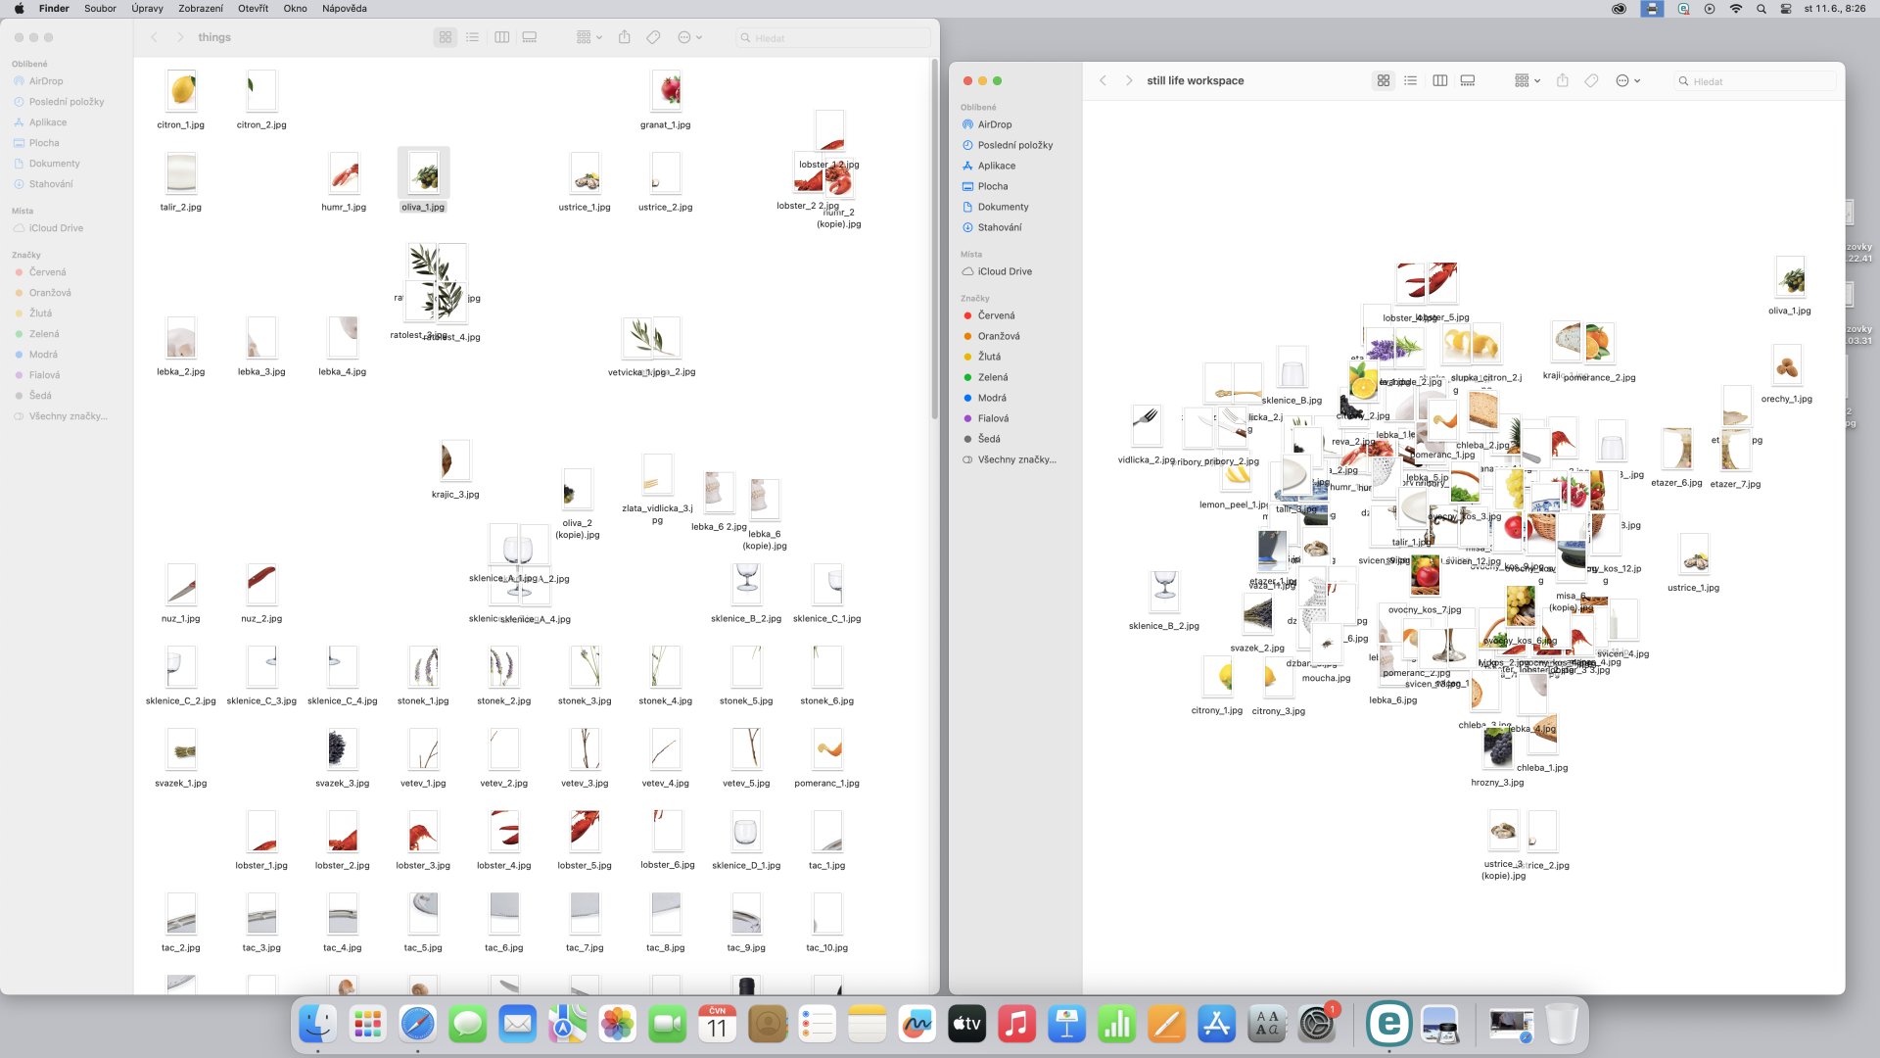
Task: Switch still life workspace to list view
Action: point(1410,81)
